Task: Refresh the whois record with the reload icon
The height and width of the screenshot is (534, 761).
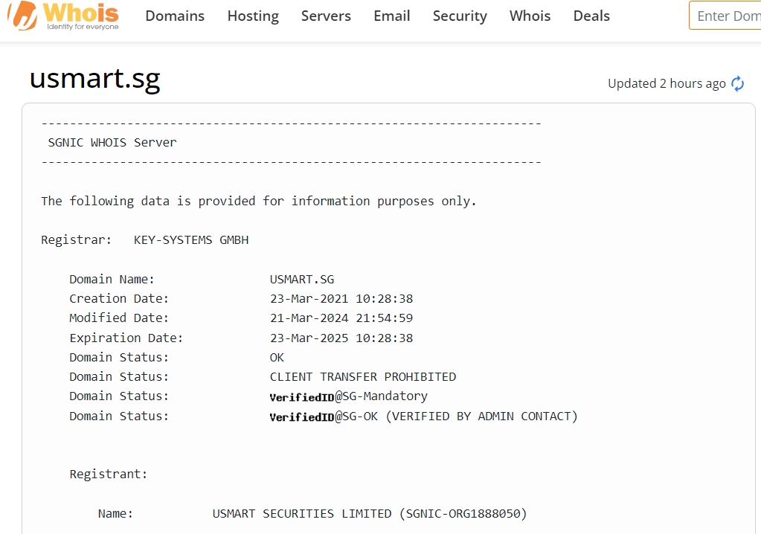Action: [x=737, y=83]
